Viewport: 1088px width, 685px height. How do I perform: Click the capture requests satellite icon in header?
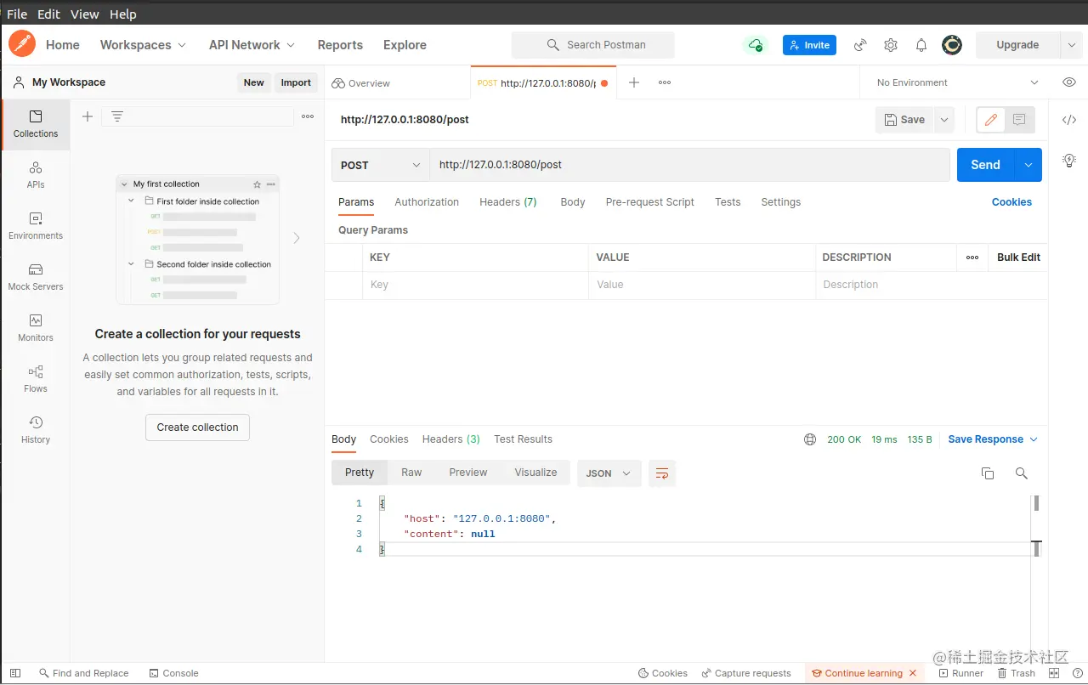tap(860, 45)
